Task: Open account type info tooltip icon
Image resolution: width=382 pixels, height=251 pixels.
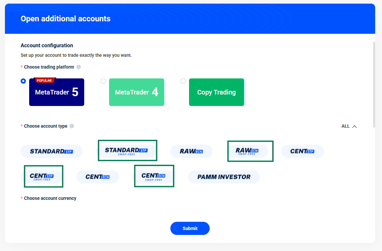Action: click(72, 126)
